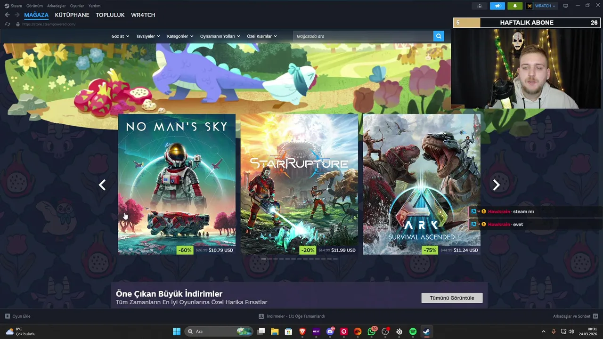This screenshot has height=339, width=603.
Task: Click the -60% $10.79 USD price tag
Action: pyautogui.click(x=206, y=250)
